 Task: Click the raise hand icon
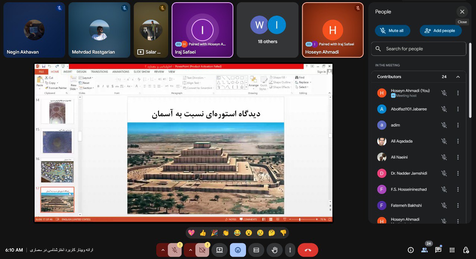(275, 250)
